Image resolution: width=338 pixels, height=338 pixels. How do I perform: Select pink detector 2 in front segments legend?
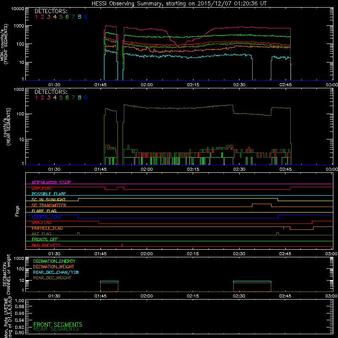43,17
